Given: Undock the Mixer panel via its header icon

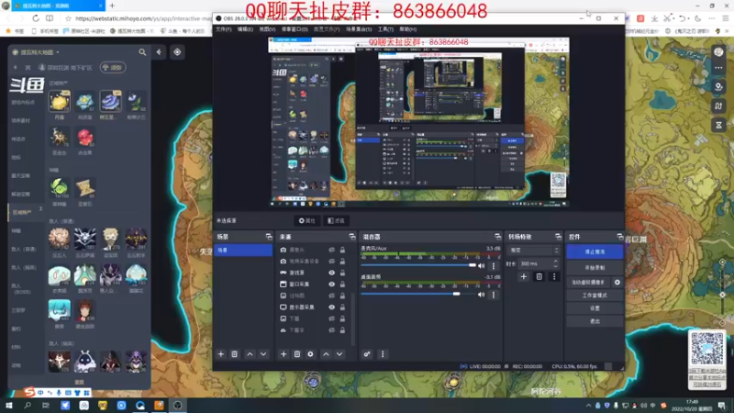Looking at the screenshot, I should [x=497, y=237].
